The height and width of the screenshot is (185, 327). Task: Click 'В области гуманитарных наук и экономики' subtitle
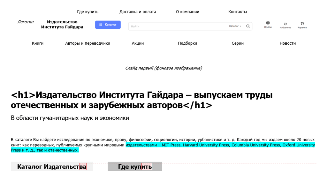pyautogui.click(x=70, y=118)
